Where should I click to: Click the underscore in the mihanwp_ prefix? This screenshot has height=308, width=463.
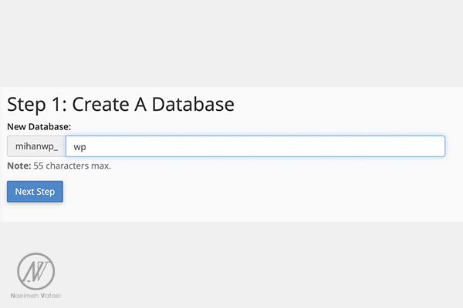point(56,150)
